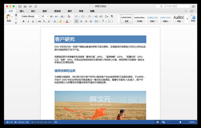Switch to the 邮件 tab

tap(70, 11)
